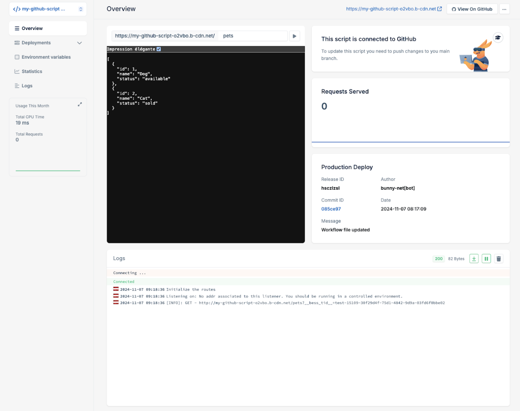Click the base URL prefix in request bar

[165, 36]
